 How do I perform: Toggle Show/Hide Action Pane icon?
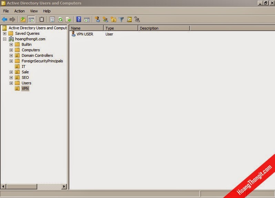pos(87,20)
